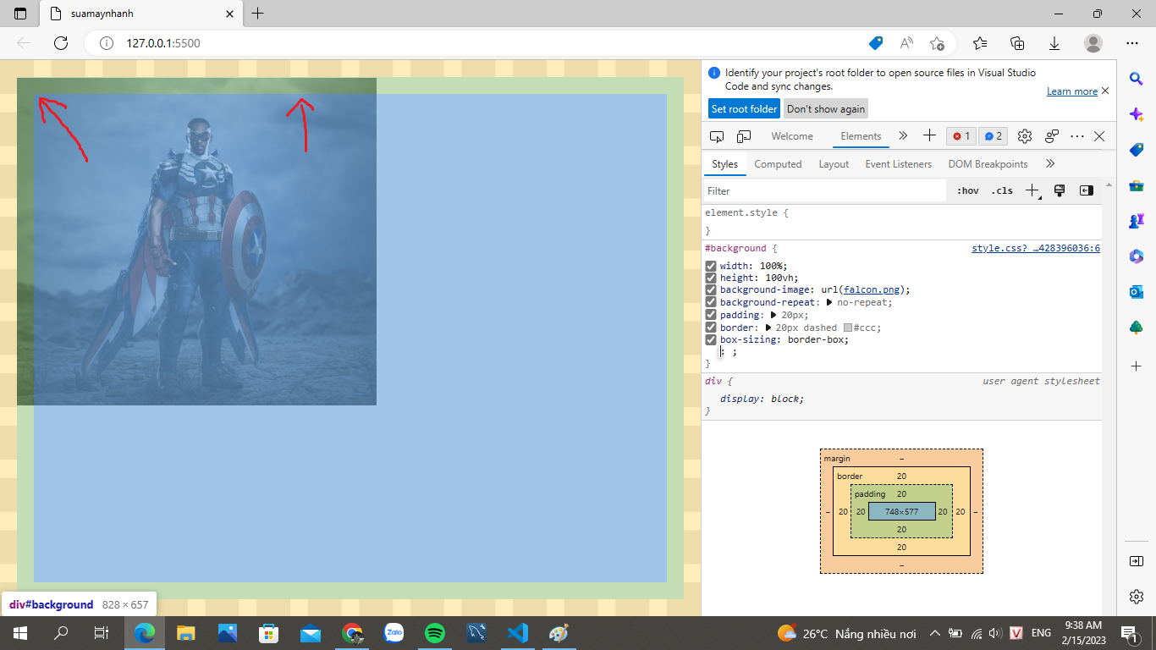Click the DevTools feedback icon
The height and width of the screenshot is (650, 1156).
coord(1052,136)
